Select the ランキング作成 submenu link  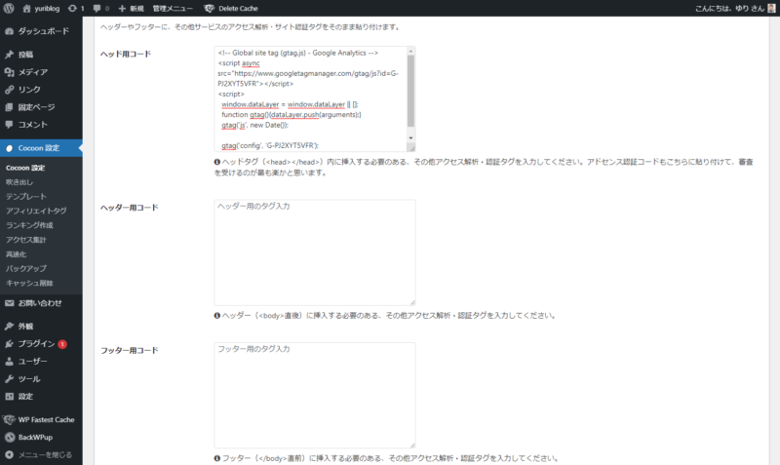29,225
